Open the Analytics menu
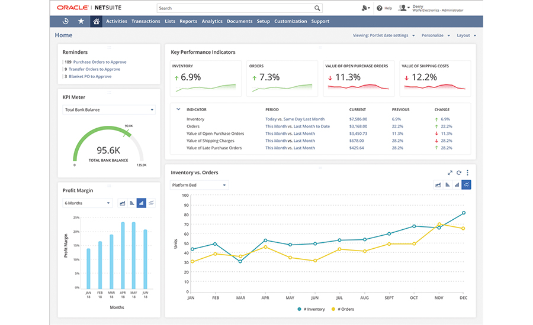This screenshot has height=325, width=533. click(212, 21)
